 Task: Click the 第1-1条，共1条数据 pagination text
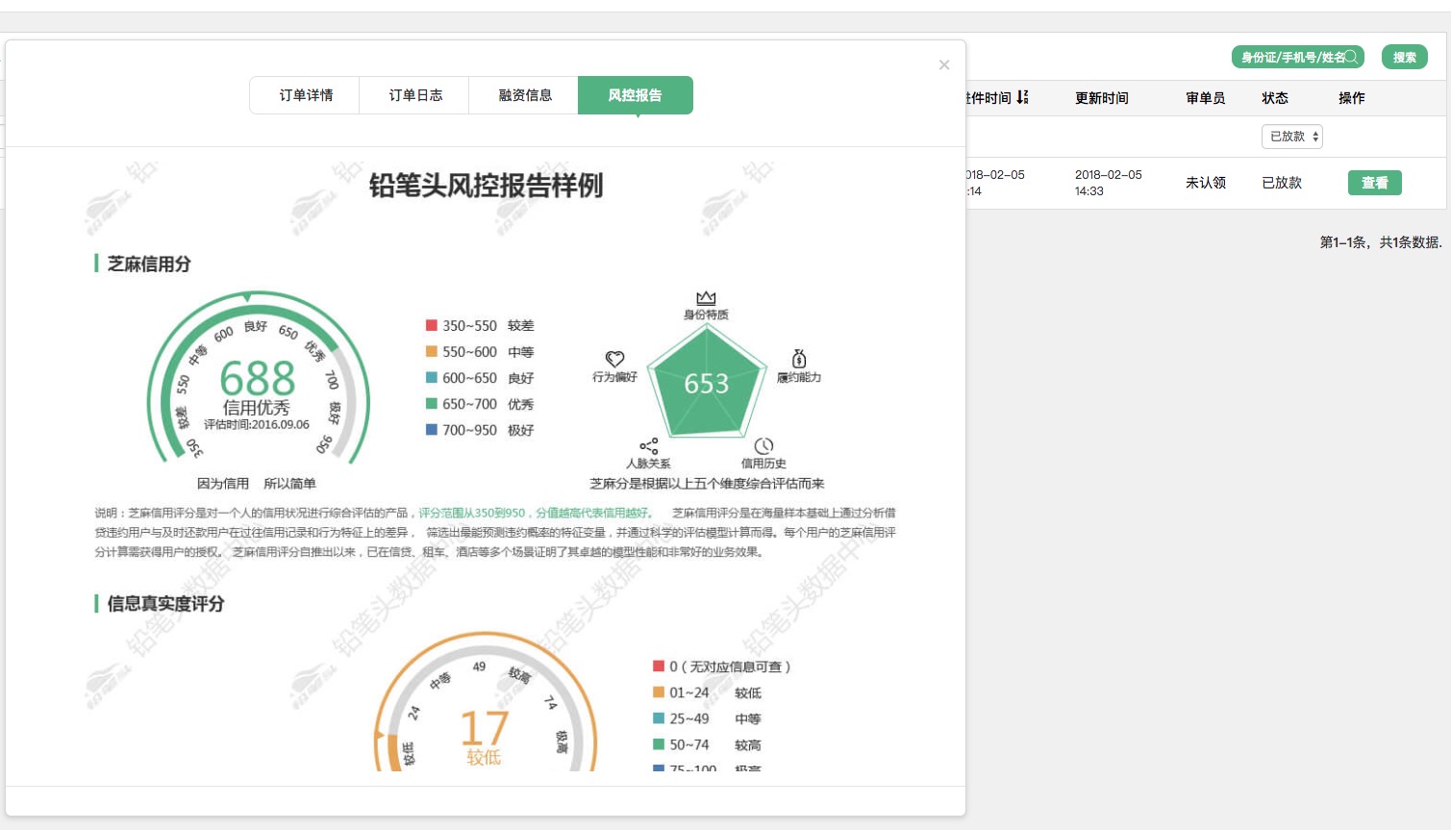coord(1381,242)
